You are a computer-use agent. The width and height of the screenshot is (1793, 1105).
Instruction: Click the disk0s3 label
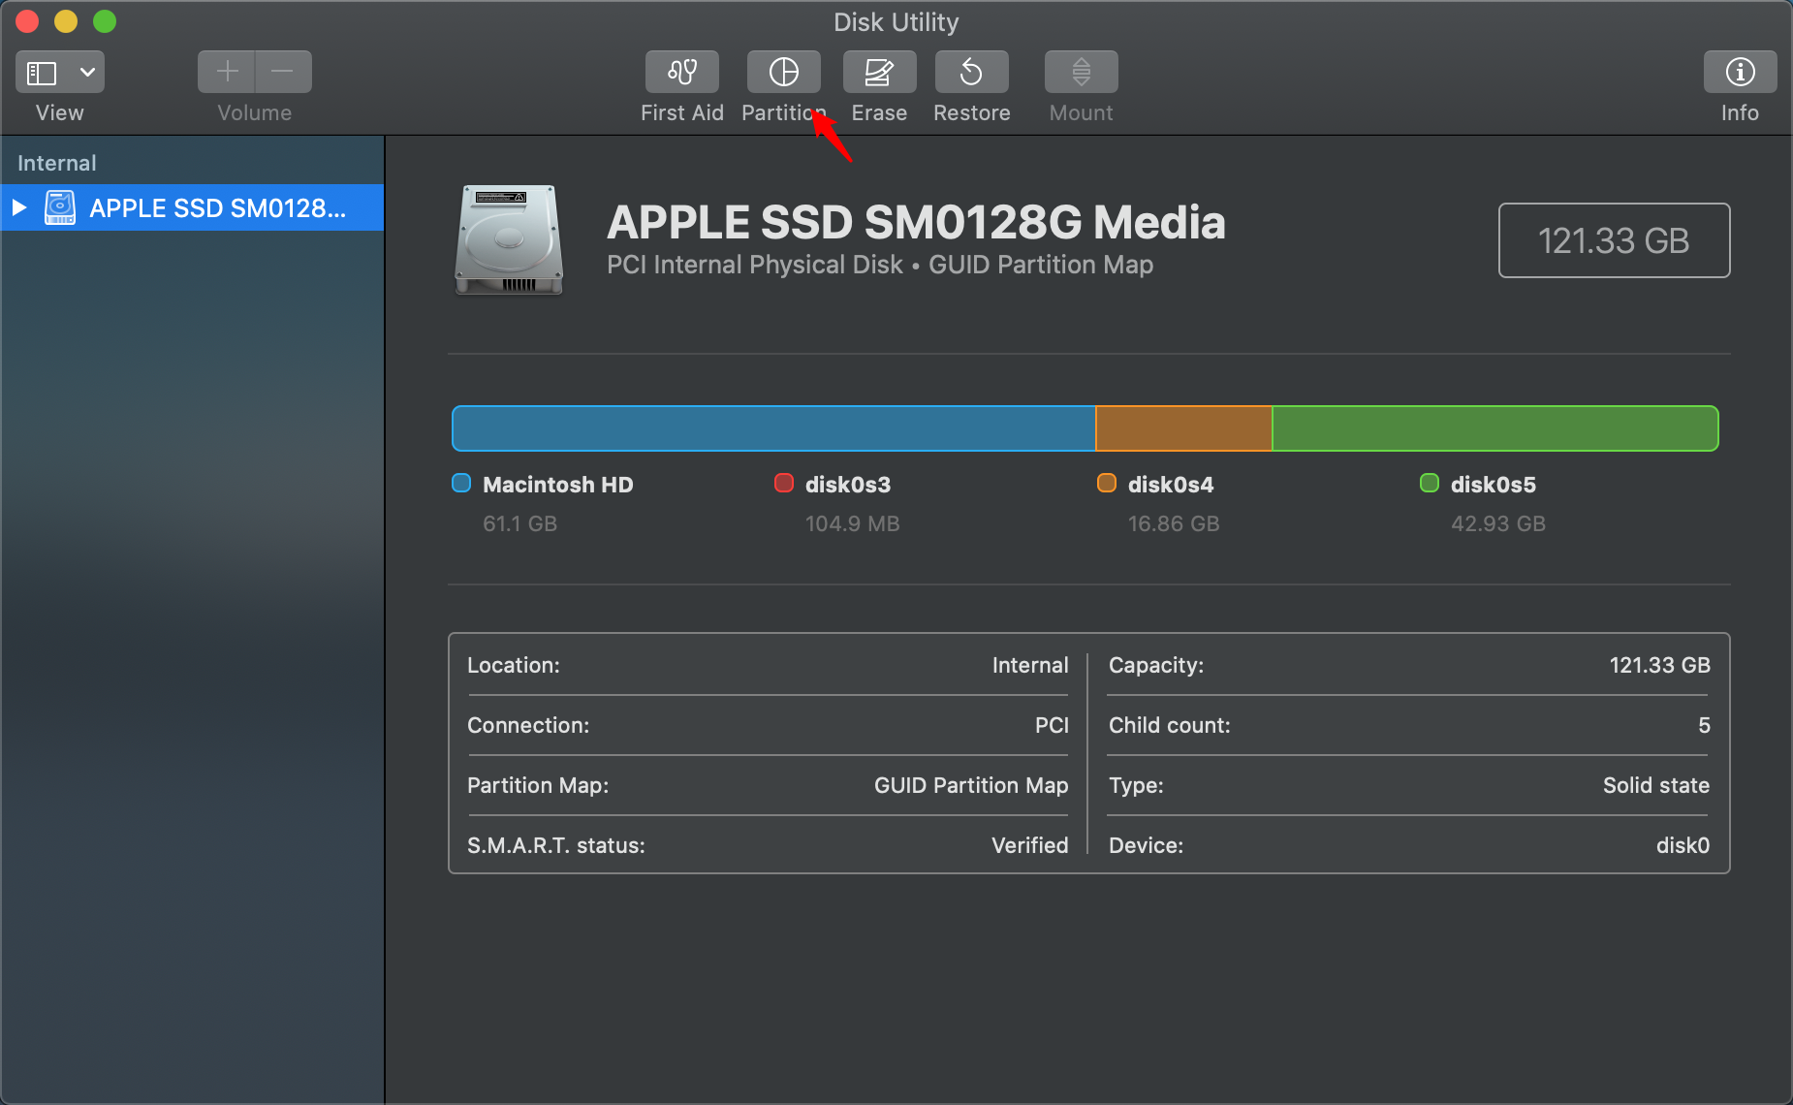(848, 485)
